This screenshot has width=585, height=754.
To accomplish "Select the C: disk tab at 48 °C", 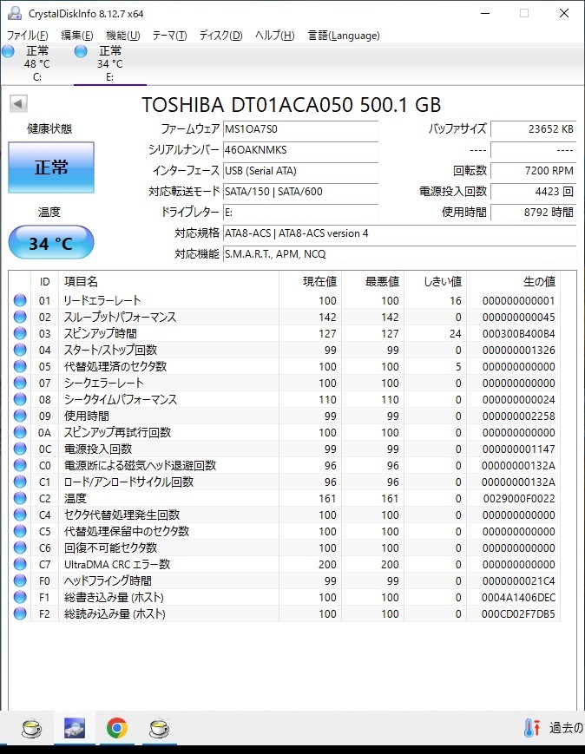I will pyautogui.click(x=27, y=63).
